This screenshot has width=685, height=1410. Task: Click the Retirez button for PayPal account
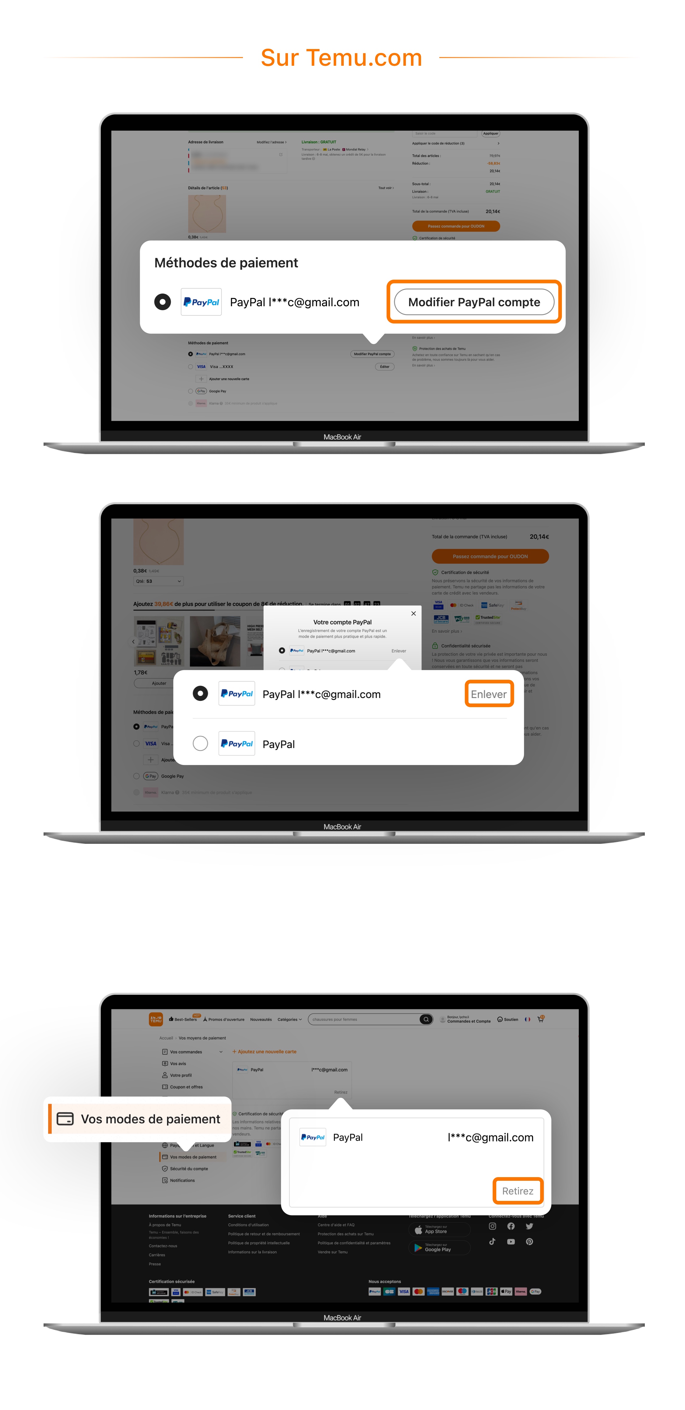click(518, 1191)
